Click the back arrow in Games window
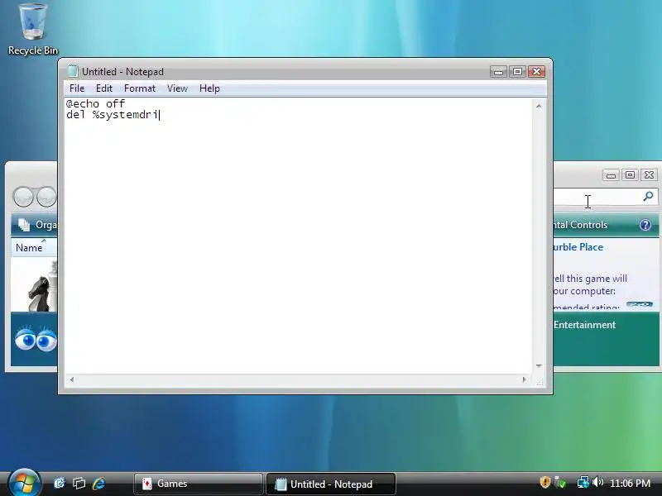This screenshot has width=662, height=496. point(23,197)
